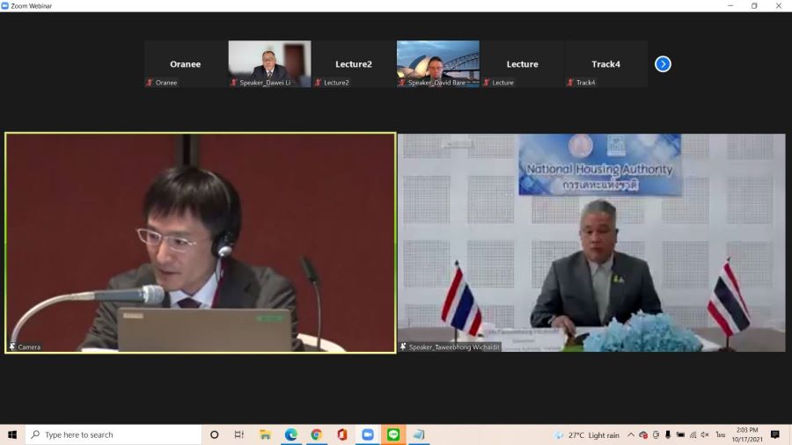Viewport: 792px width, 445px height.
Task: Switch to Zoom app in taskbar
Action: [368, 434]
